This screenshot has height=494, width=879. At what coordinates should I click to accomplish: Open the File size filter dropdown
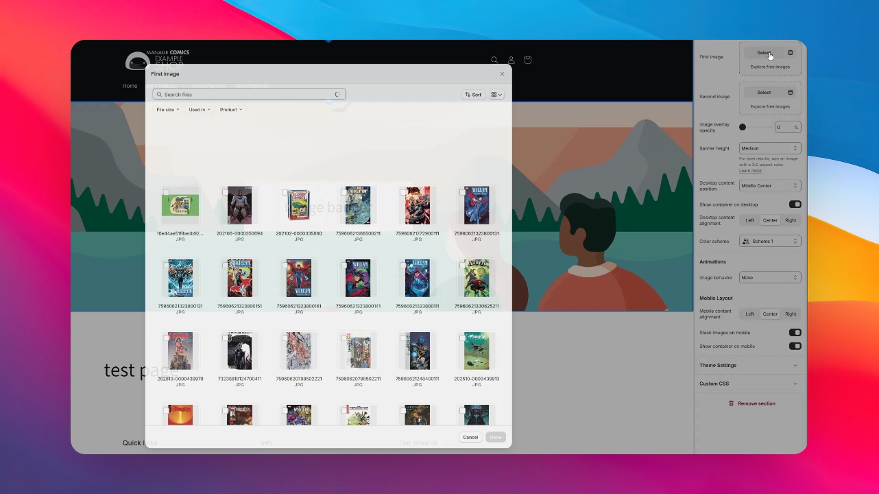pos(167,110)
